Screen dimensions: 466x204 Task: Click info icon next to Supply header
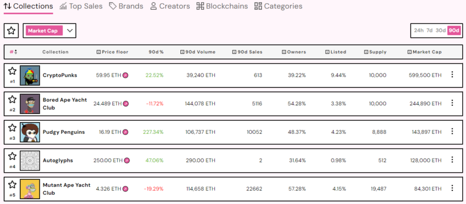(x=366, y=52)
